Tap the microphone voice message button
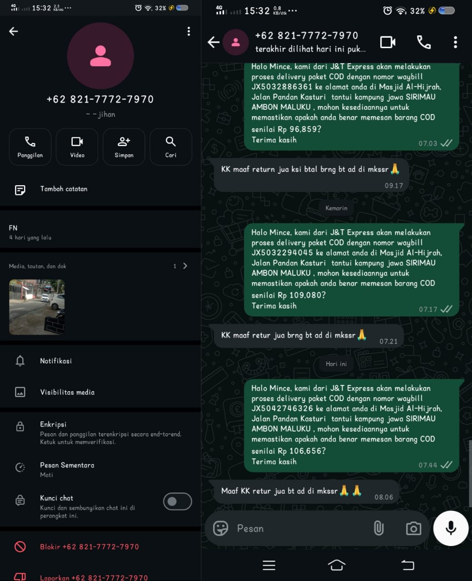This screenshot has height=581, width=472. [451, 528]
